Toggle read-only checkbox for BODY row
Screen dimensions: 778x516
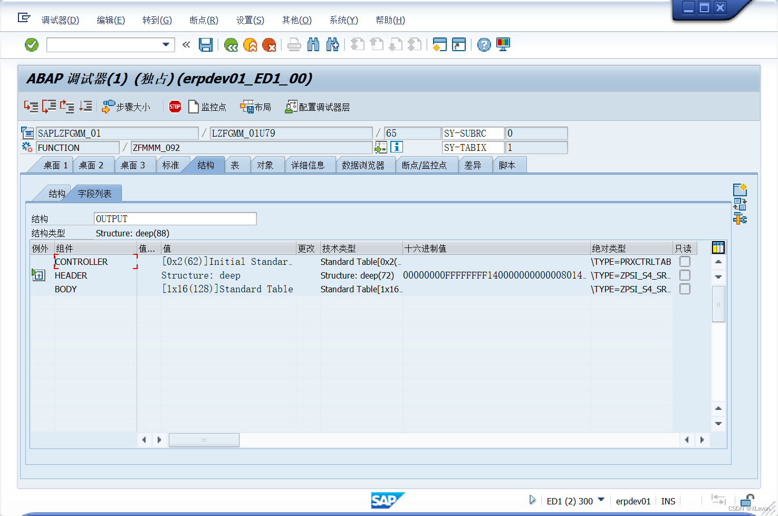pyautogui.click(x=685, y=289)
